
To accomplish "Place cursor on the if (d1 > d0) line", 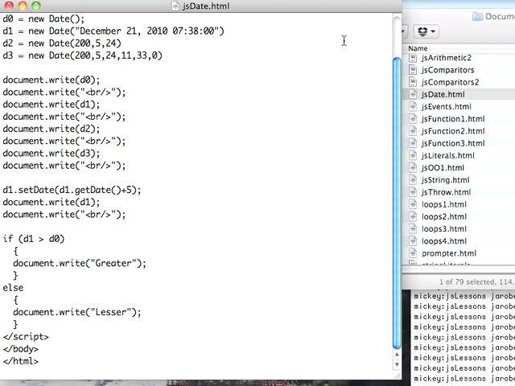I will pyautogui.click(x=34, y=239).
